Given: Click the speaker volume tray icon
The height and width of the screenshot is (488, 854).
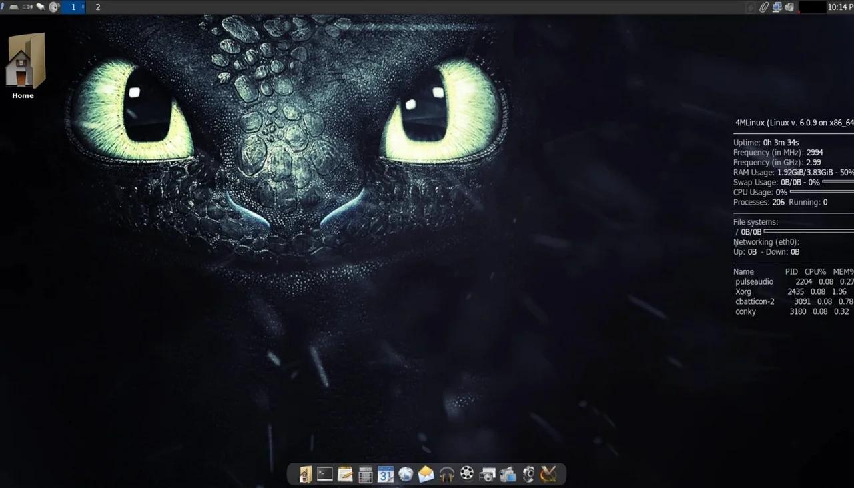Looking at the screenshot, I should point(790,7).
